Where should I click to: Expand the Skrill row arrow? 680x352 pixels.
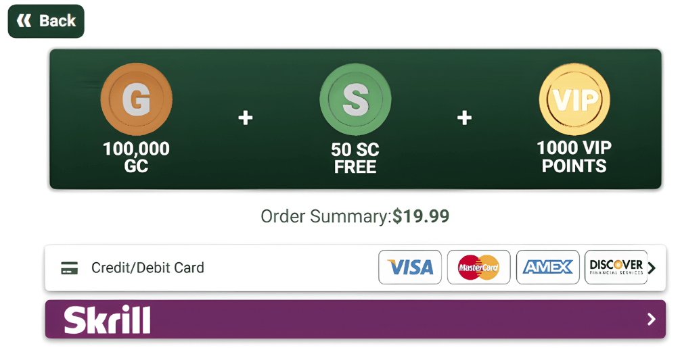coord(651,320)
